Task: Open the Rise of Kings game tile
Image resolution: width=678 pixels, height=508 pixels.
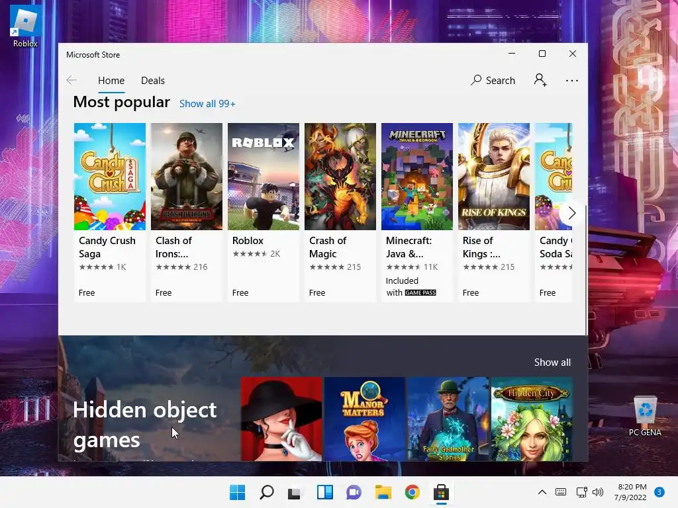Action: 494,212
